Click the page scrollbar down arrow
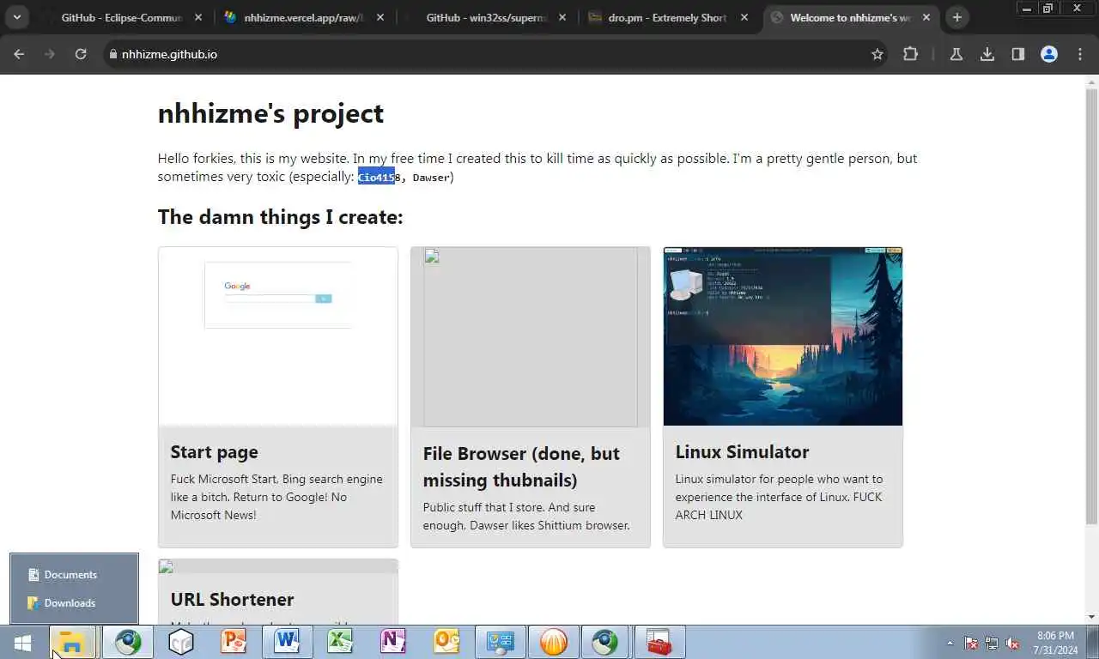Viewport: 1099px width, 659px height. tap(1092, 616)
